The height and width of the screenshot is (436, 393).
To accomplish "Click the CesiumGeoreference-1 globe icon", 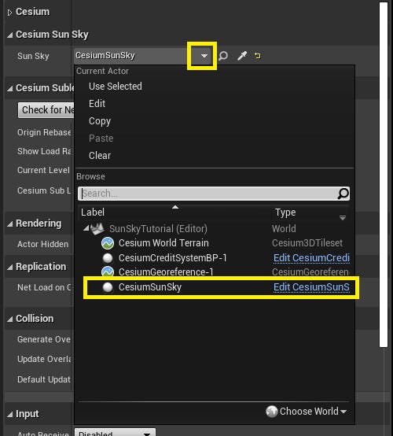I will point(108,272).
